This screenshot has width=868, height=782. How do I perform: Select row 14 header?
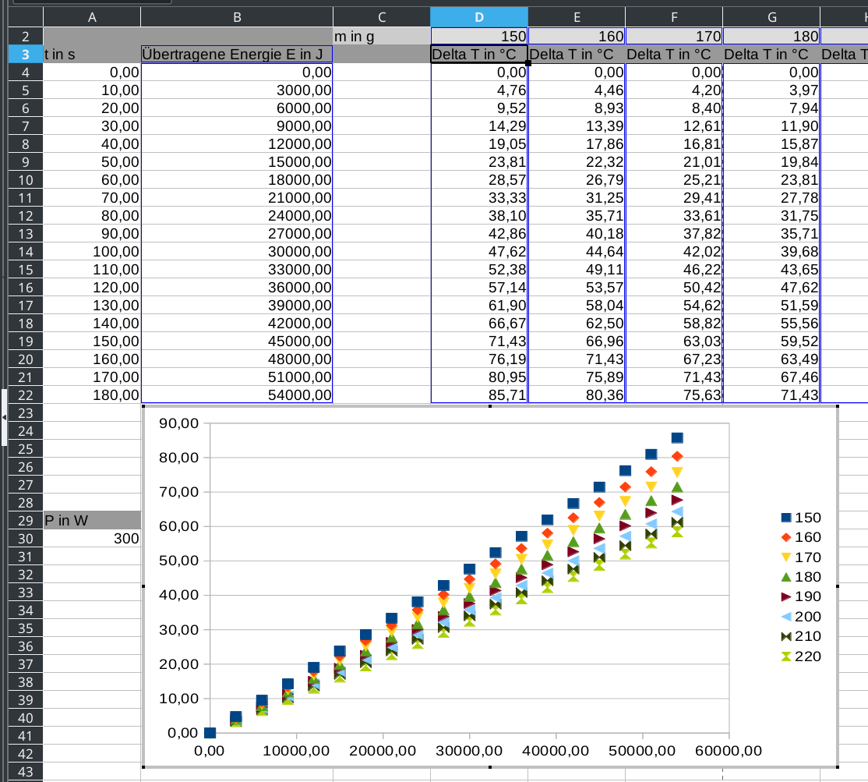coord(26,252)
